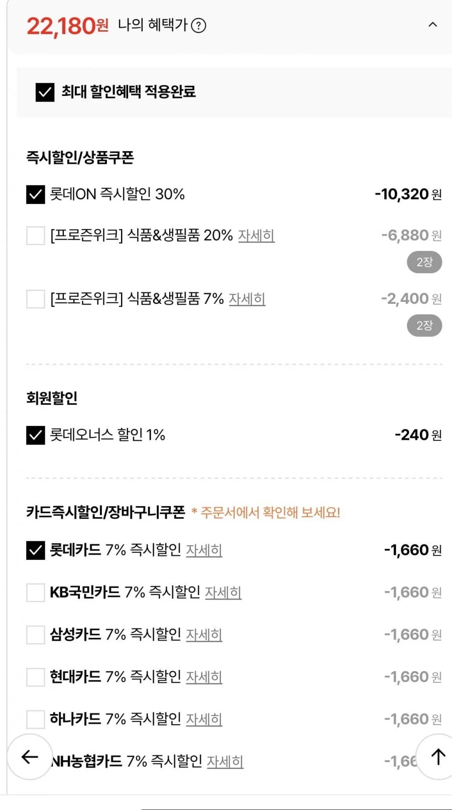
Task: Uncheck 롯데카드 7% 즉시할인 checkbox
Action: [36, 550]
